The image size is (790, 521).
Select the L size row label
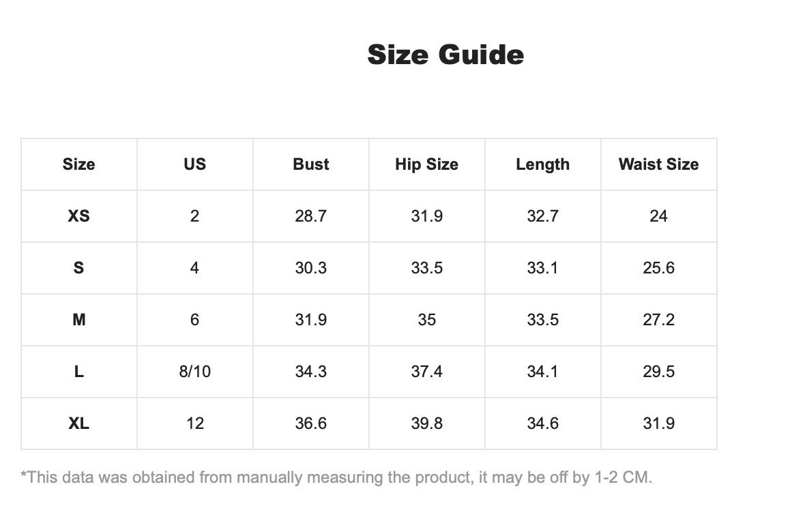78,372
